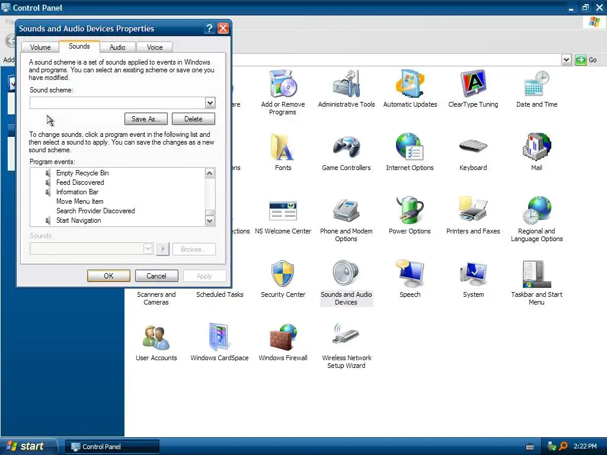Image resolution: width=607 pixels, height=455 pixels.
Task: Click the Sound scheme text field
Action: point(118,103)
